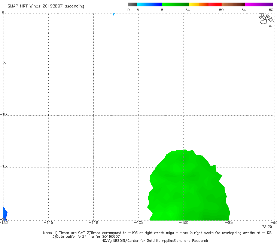Click the title "SMAP NRT Winds 20190807 ascending"
Image resolution: width=277 pixels, height=243 pixels.
[x=46, y=6]
